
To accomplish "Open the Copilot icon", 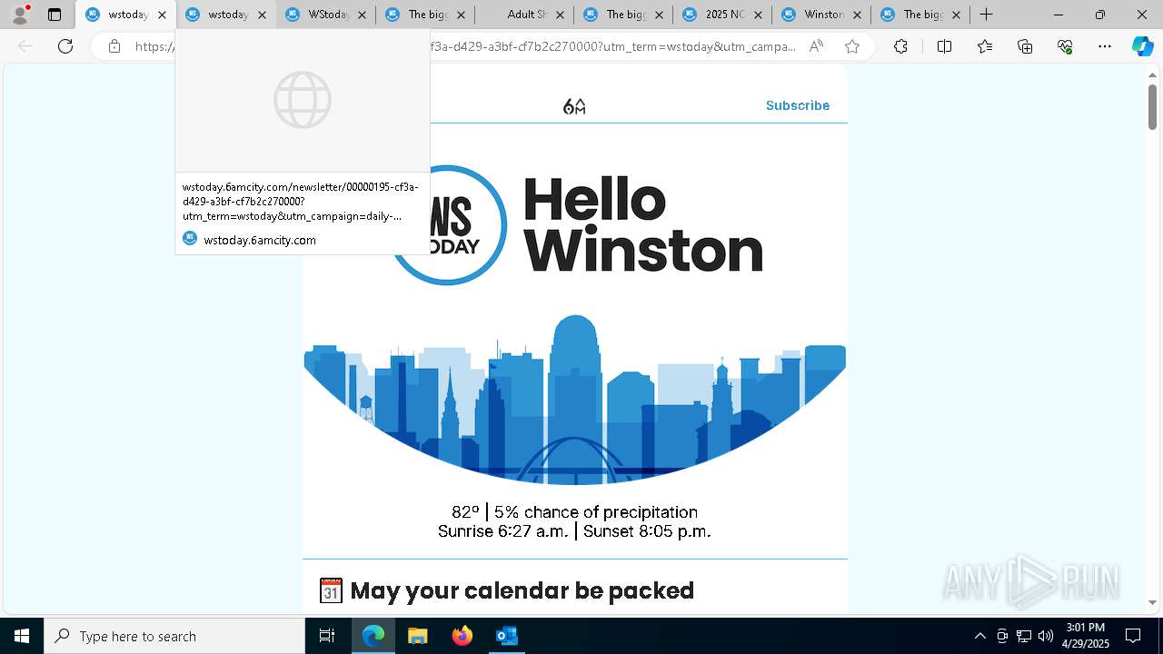I will click(x=1142, y=46).
